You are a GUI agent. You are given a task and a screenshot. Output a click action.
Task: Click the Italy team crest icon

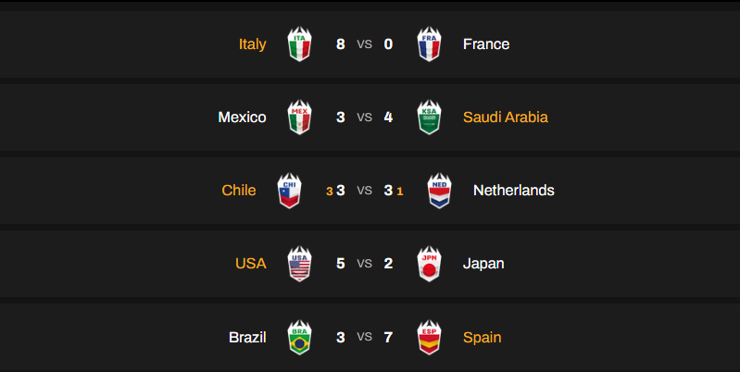click(x=299, y=44)
